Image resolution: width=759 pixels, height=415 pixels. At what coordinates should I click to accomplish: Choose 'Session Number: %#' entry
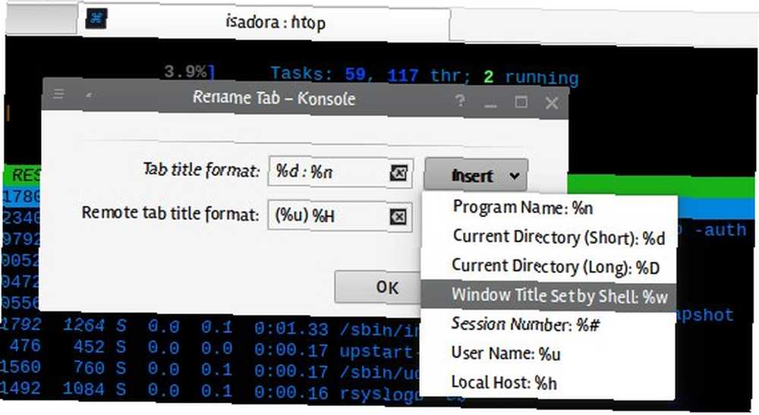click(549, 324)
